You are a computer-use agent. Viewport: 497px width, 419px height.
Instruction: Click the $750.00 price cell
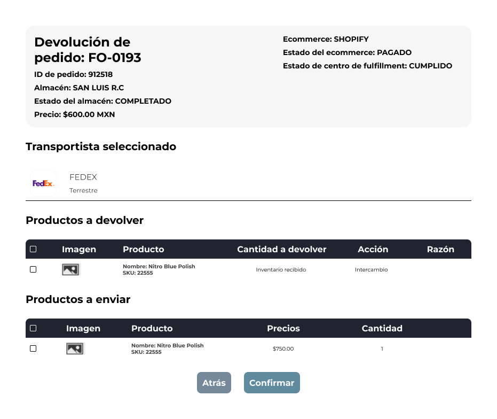point(283,349)
